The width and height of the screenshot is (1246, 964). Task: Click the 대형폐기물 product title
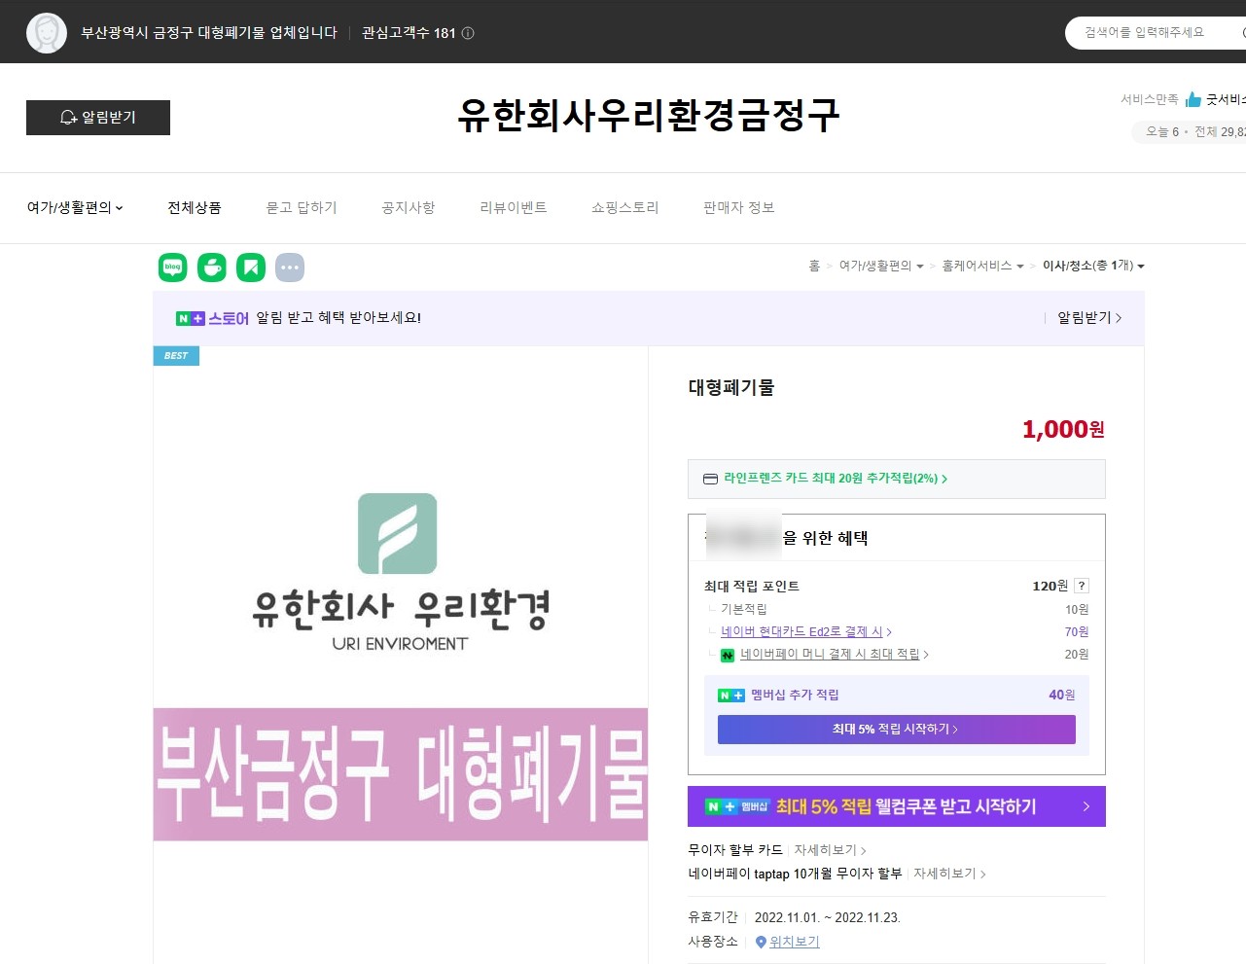[731, 387]
